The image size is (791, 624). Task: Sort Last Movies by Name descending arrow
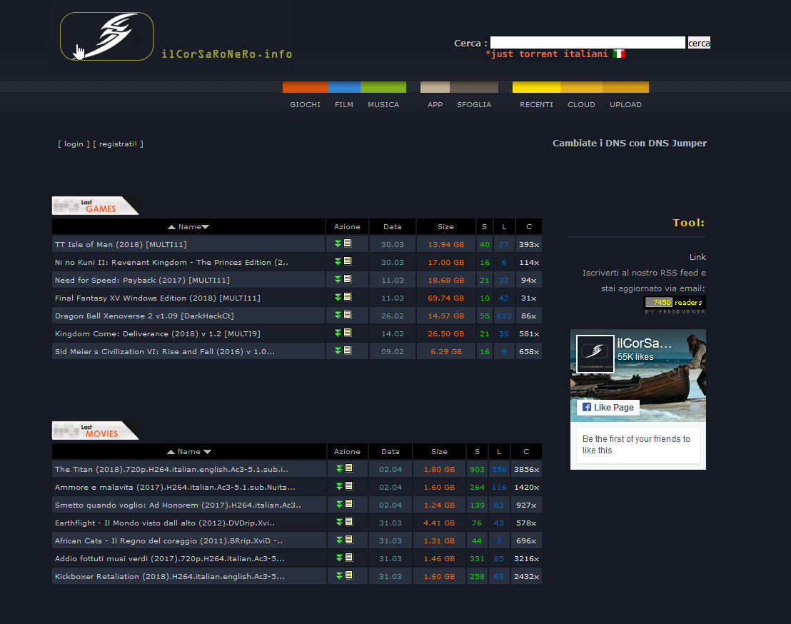pyautogui.click(x=207, y=452)
